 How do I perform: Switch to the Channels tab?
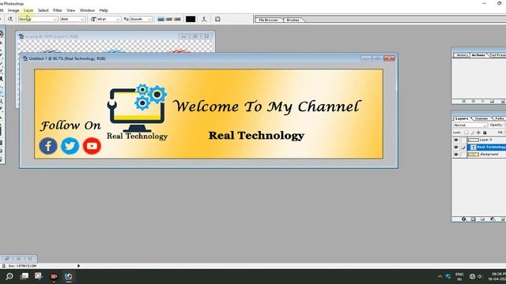coord(481,118)
